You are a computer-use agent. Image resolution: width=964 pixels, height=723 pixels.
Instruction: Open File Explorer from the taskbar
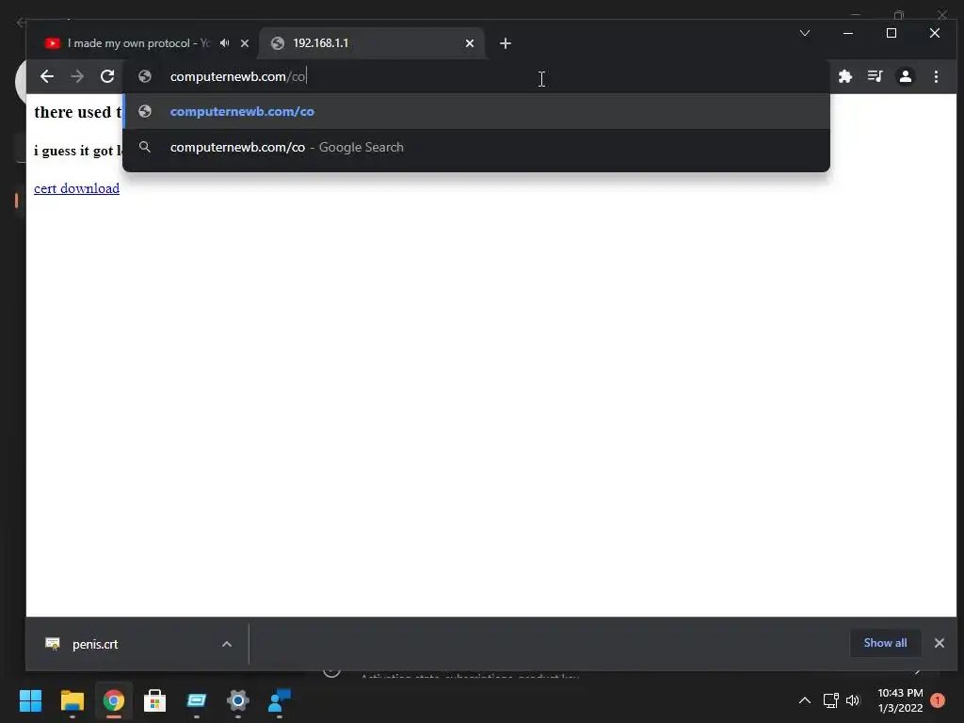(x=72, y=700)
